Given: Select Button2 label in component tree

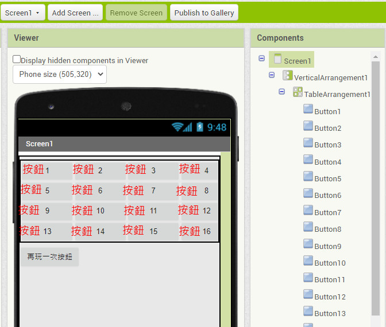Looking at the screenshot, I should click(328, 129).
